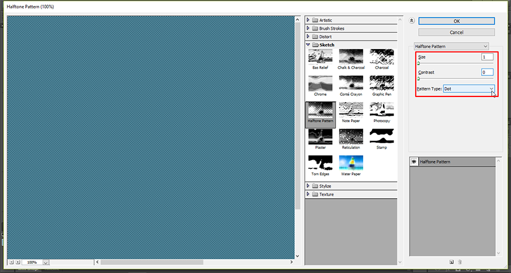511x273 pixels.
Task: Create a new effect layer icon
Action: tap(451, 261)
